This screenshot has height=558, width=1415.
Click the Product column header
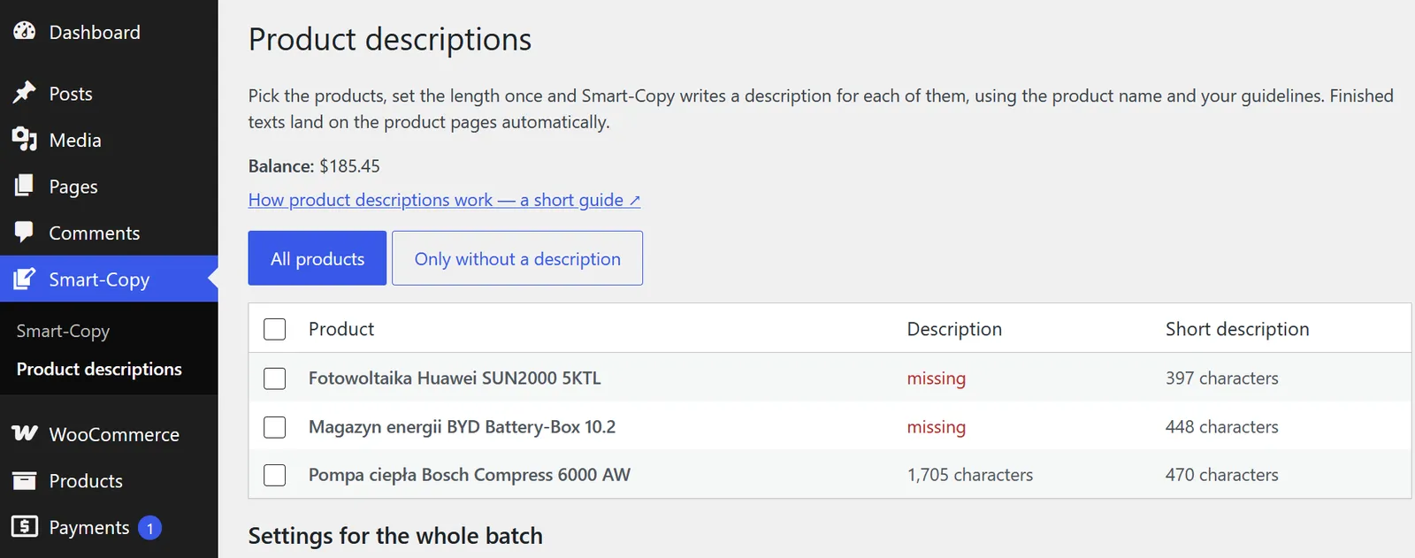pyautogui.click(x=341, y=329)
